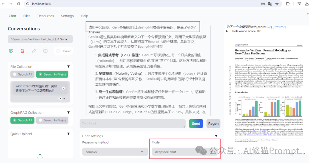
Task: Select File Collection Search All option
Action: [22, 74]
